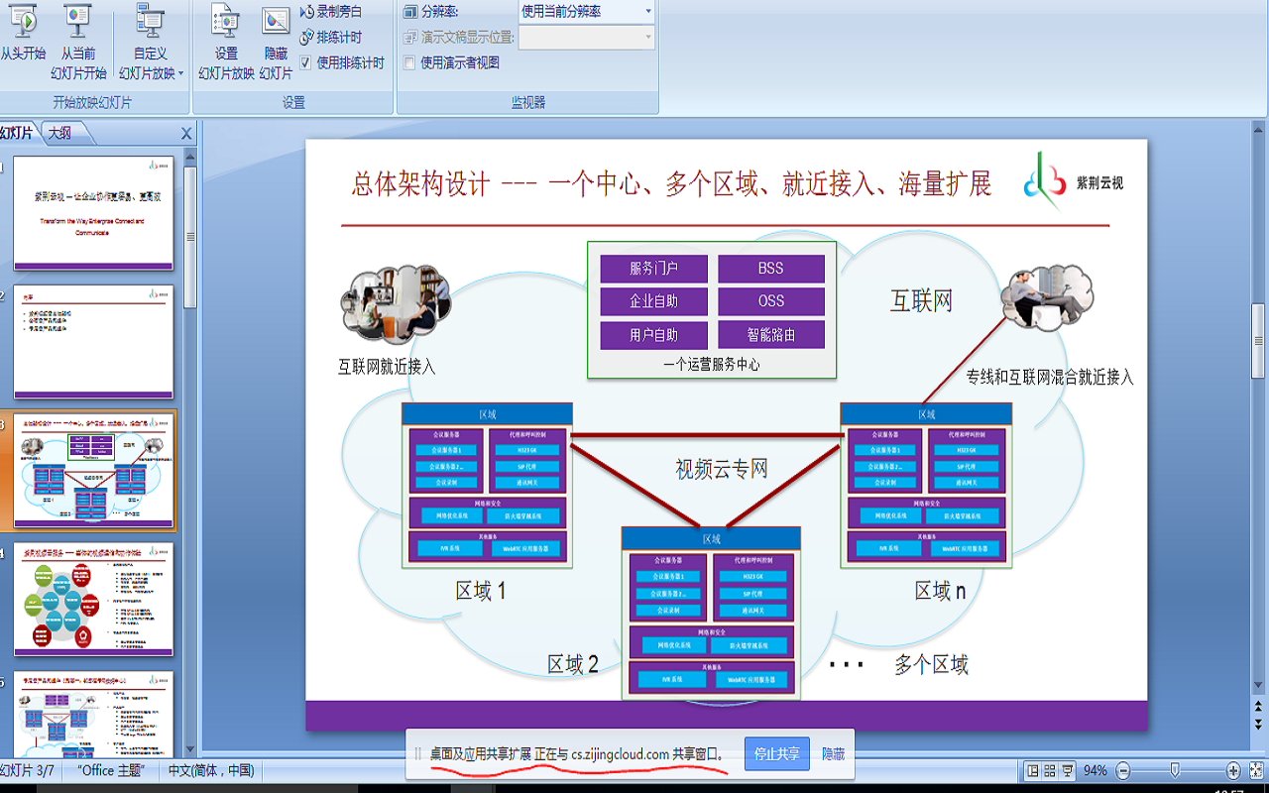
Task: Click the zoom slider handle
Action: (x=1175, y=770)
